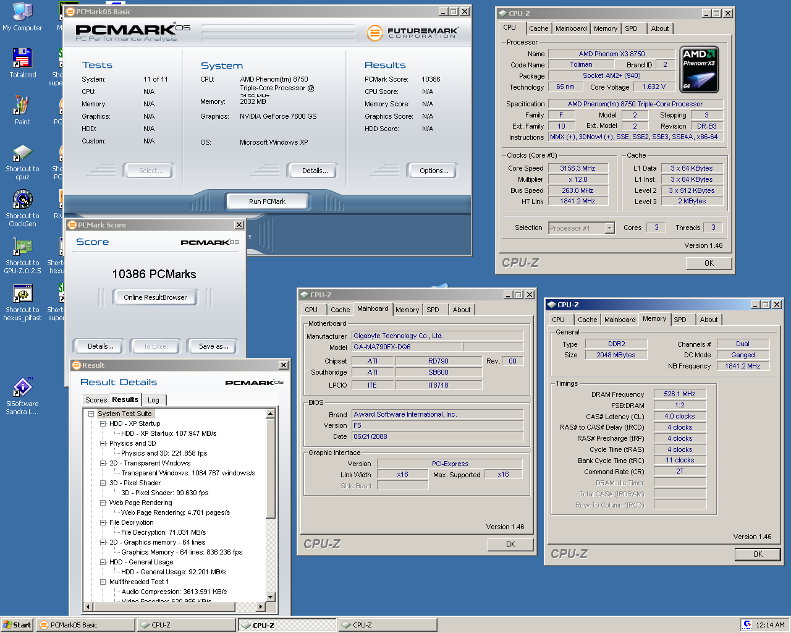Close the PCMark Score window
Image resolution: width=791 pixels, height=633 pixels.
pyautogui.click(x=239, y=225)
